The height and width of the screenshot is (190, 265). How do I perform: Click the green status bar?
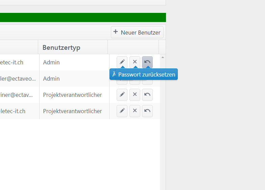click(x=83, y=17)
